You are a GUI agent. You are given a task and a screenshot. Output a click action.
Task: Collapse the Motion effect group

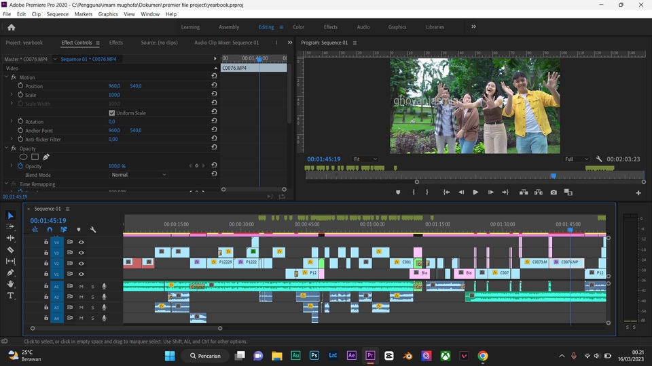click(x=6, y=77)
